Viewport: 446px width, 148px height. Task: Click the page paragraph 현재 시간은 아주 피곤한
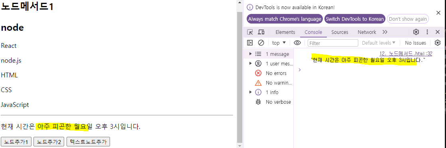(71, 126)
